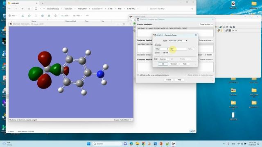Open the Grid Coarse dropdown
This screenshot has width=262, height=147.
click(164, 59)
